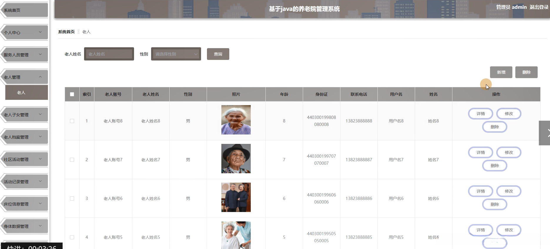
Task: Click 修改 for 老人账号6
Action: 509,191
